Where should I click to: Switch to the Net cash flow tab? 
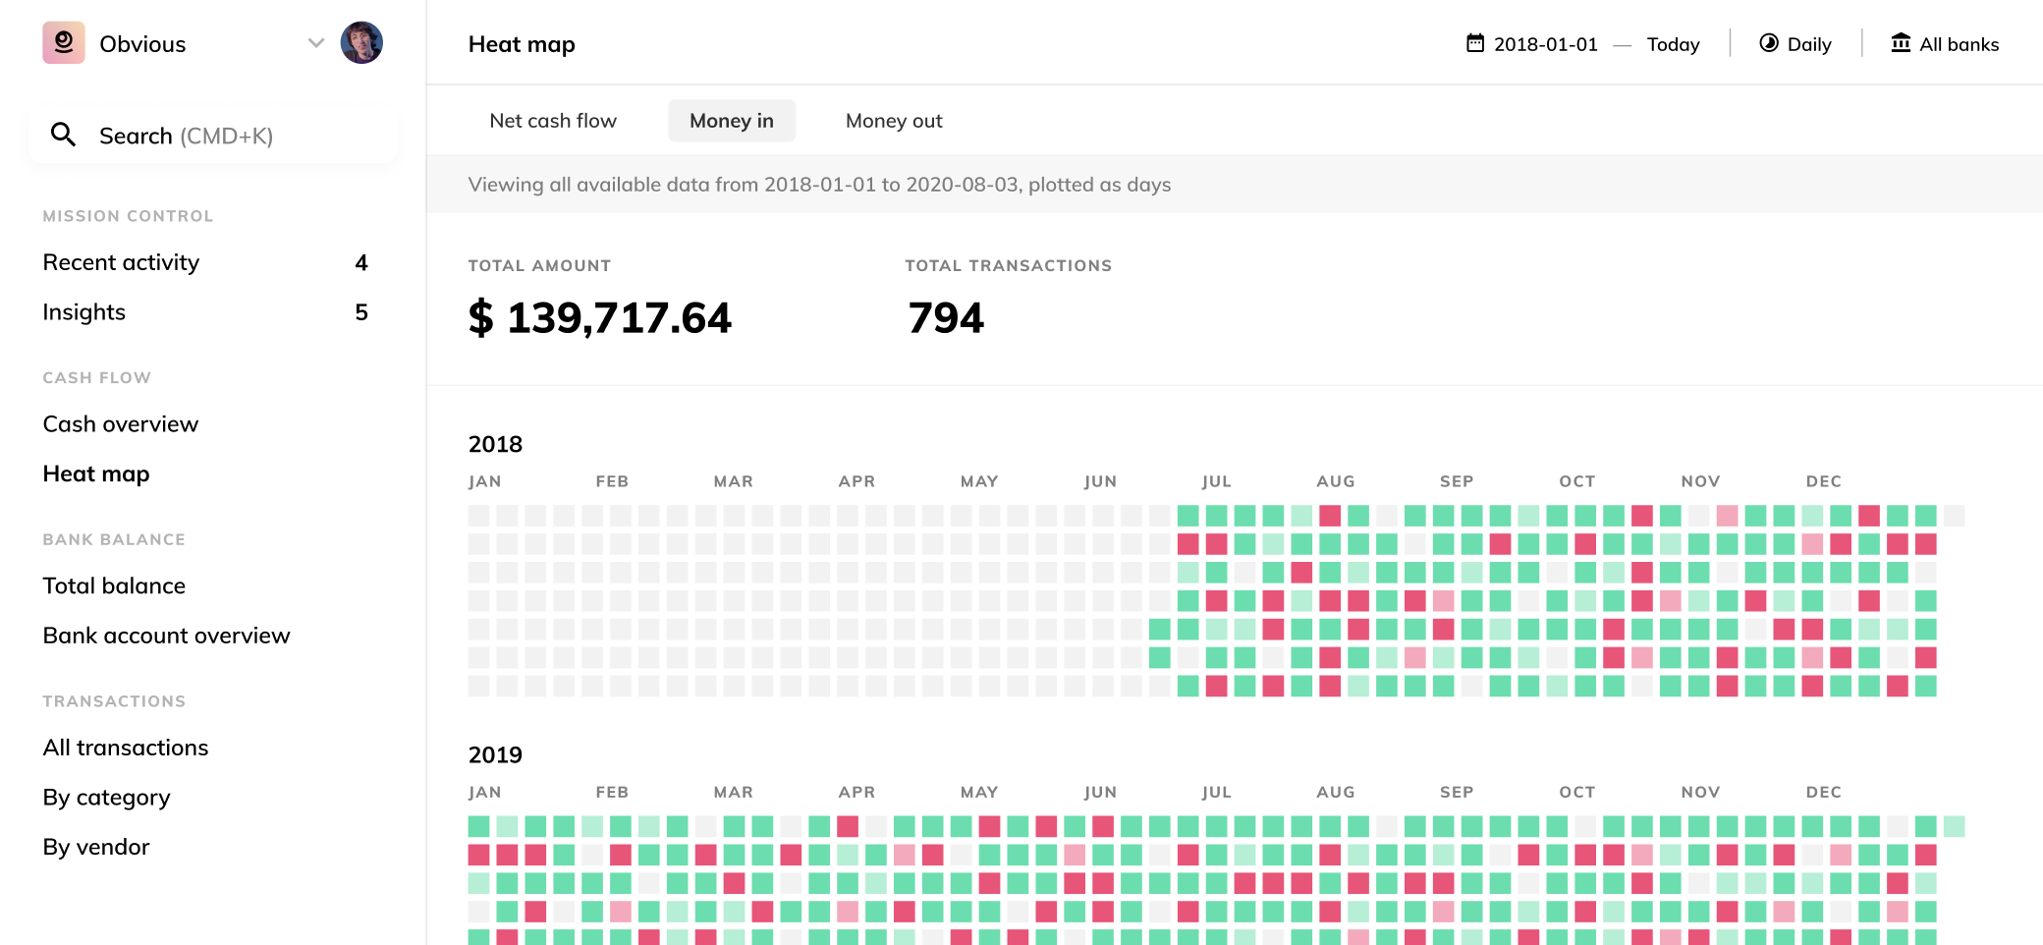[553, 121]
